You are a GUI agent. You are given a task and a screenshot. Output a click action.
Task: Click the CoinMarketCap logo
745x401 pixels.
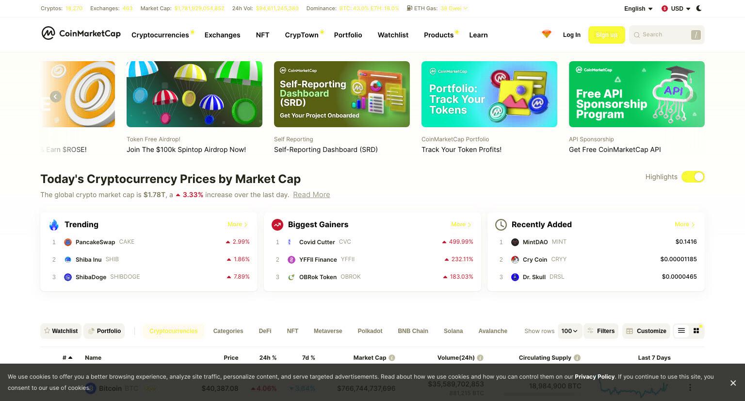tap(81, 33)
